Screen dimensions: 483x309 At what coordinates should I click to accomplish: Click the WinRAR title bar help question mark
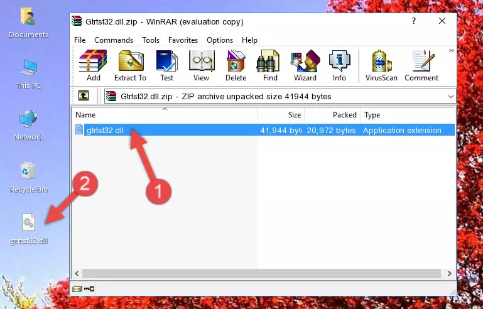[x=414, y=21]
